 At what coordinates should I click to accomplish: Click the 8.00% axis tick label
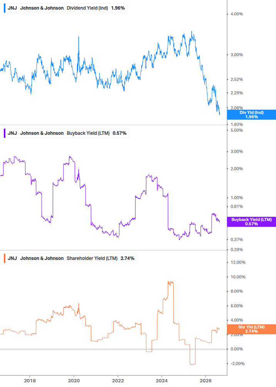click(x=237, y=291)
